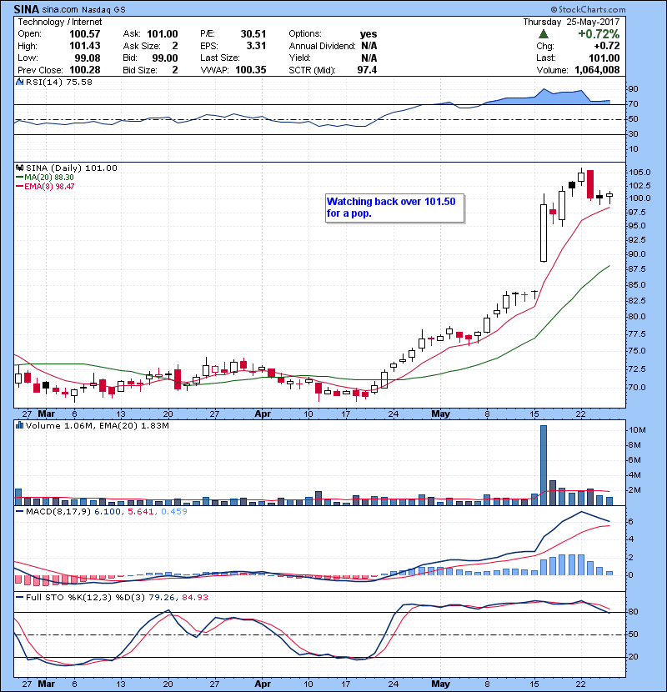This screenshot has height=692, width=667.
Task: Click the 'Volume 1.06M, EMA(20) 1.83M' legend
Action: point(97,426)
